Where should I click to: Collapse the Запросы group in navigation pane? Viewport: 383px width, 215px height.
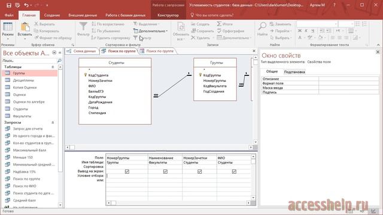[53, 122]
